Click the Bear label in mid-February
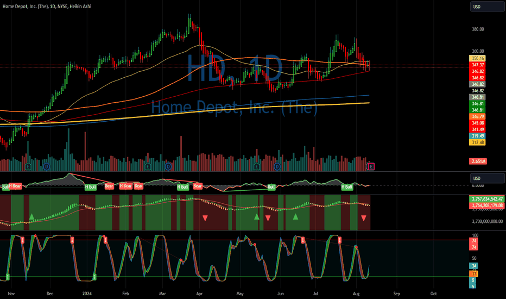The image size is (506, 299). point(138,186)
